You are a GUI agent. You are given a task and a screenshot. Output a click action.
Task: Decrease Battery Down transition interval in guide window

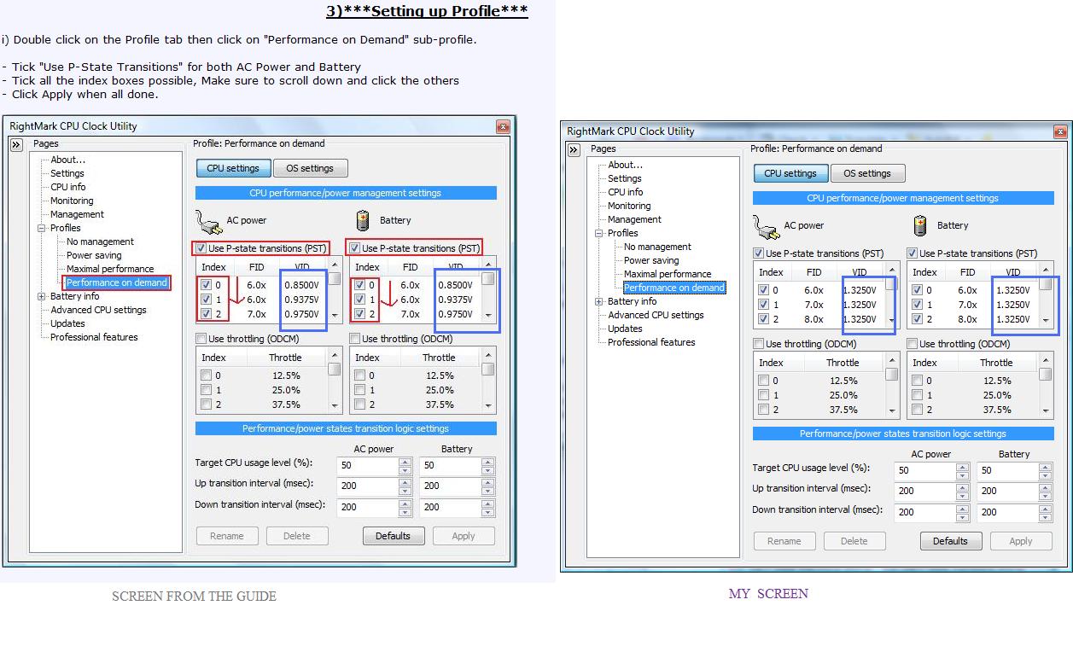click(x=487, y=510)
